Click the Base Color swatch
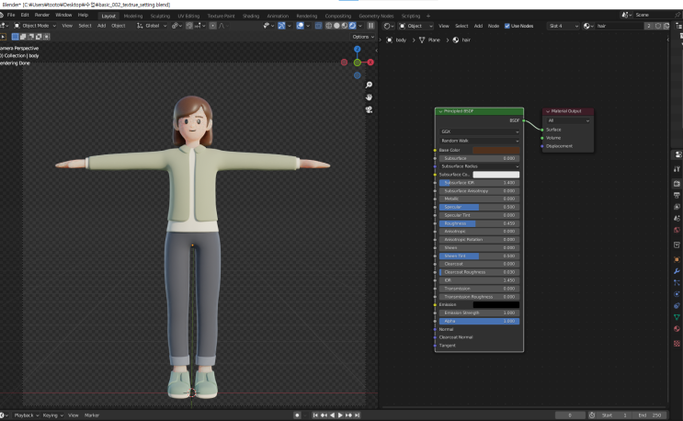 coord(496,150)
